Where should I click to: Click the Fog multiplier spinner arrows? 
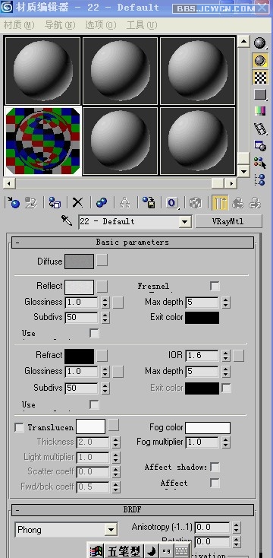226,442
